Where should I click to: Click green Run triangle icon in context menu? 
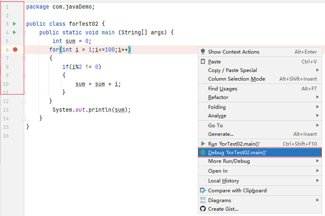(x=203, y=144)
